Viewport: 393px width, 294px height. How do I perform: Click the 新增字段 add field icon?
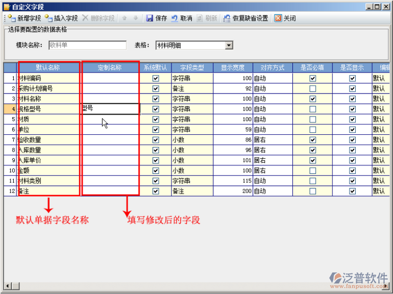pyautogui.click(x=12, y=18)
